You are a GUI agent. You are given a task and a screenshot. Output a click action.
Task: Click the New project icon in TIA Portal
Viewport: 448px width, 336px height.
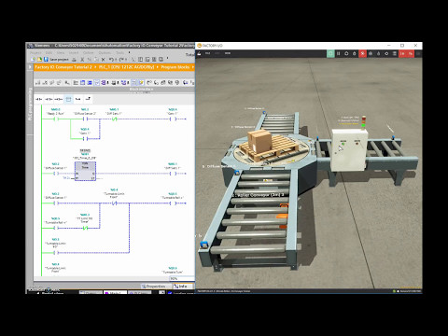pyautogui.click(x=34, y=59)
